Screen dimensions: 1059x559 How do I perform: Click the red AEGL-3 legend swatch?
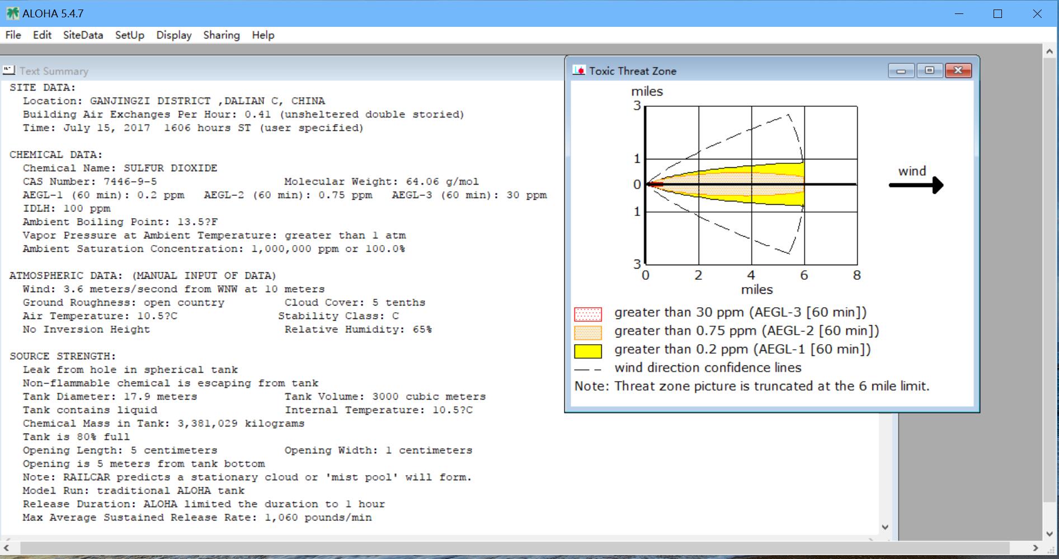(x=588, y=314)
